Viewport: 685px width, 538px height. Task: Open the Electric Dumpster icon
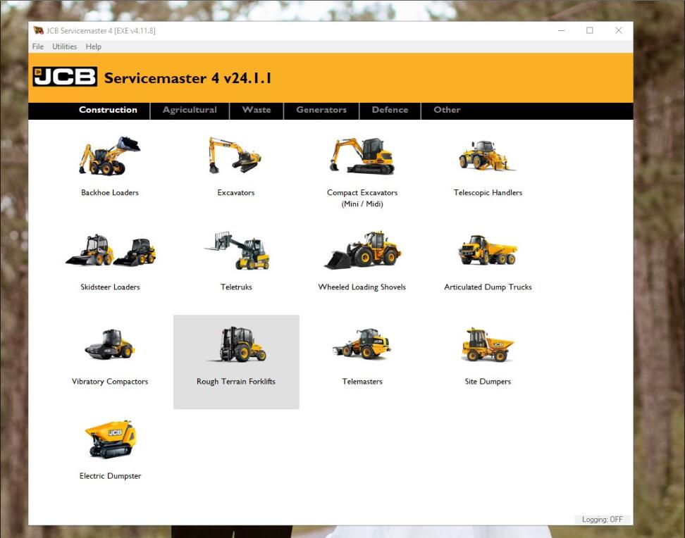click(111, 439)
